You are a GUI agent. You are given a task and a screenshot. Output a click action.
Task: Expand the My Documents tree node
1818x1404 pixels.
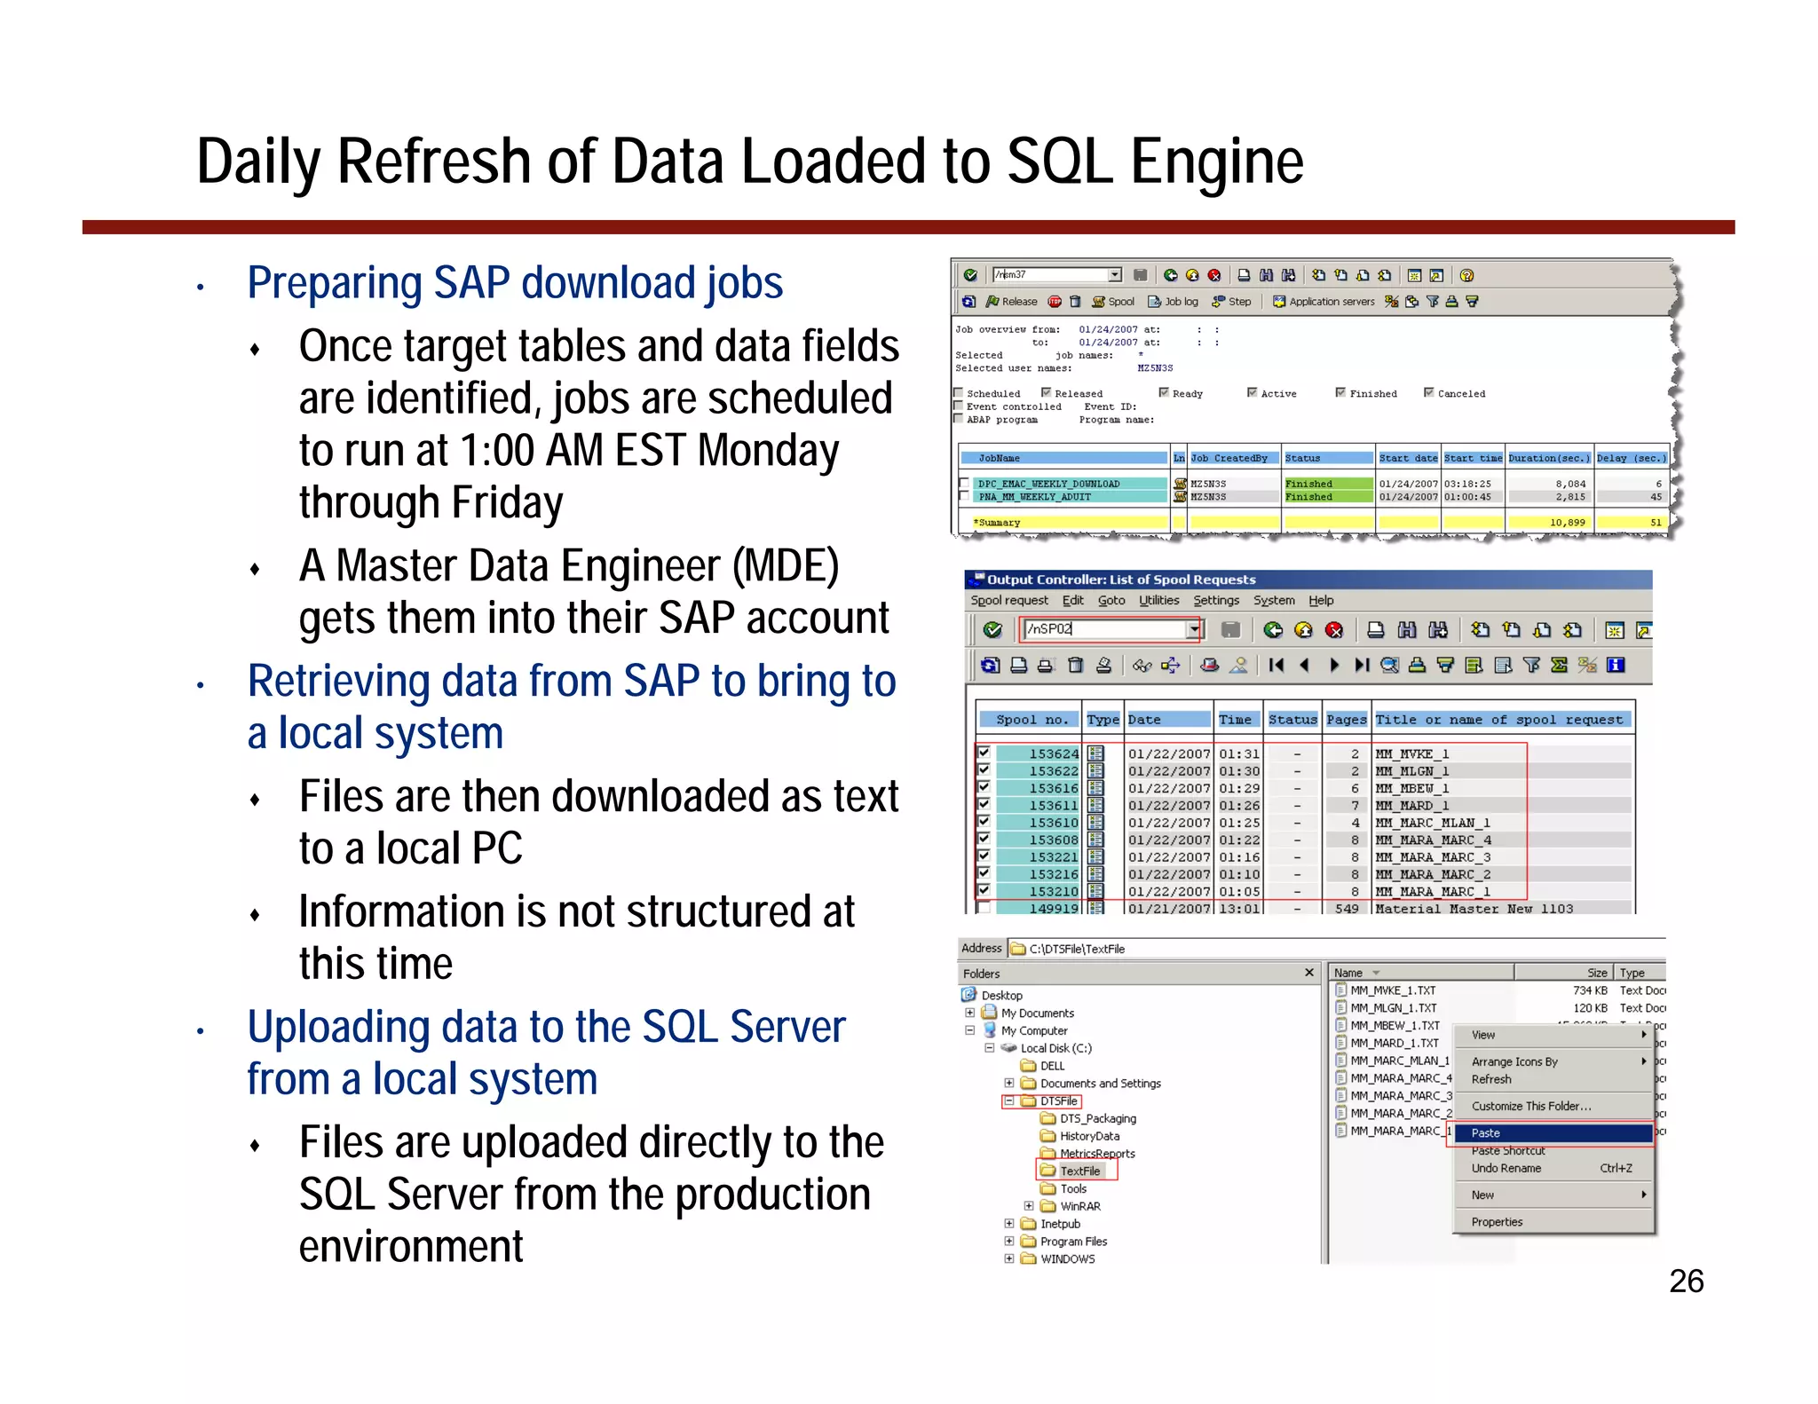coord(970,1013)
